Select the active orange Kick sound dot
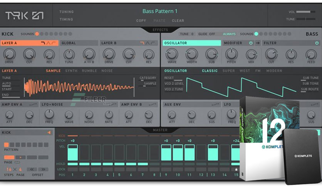322x186 pixels. [37, 34]
